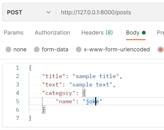Switch to the Params tab
This screenshot has width=164, height=130.
(14, 33)
